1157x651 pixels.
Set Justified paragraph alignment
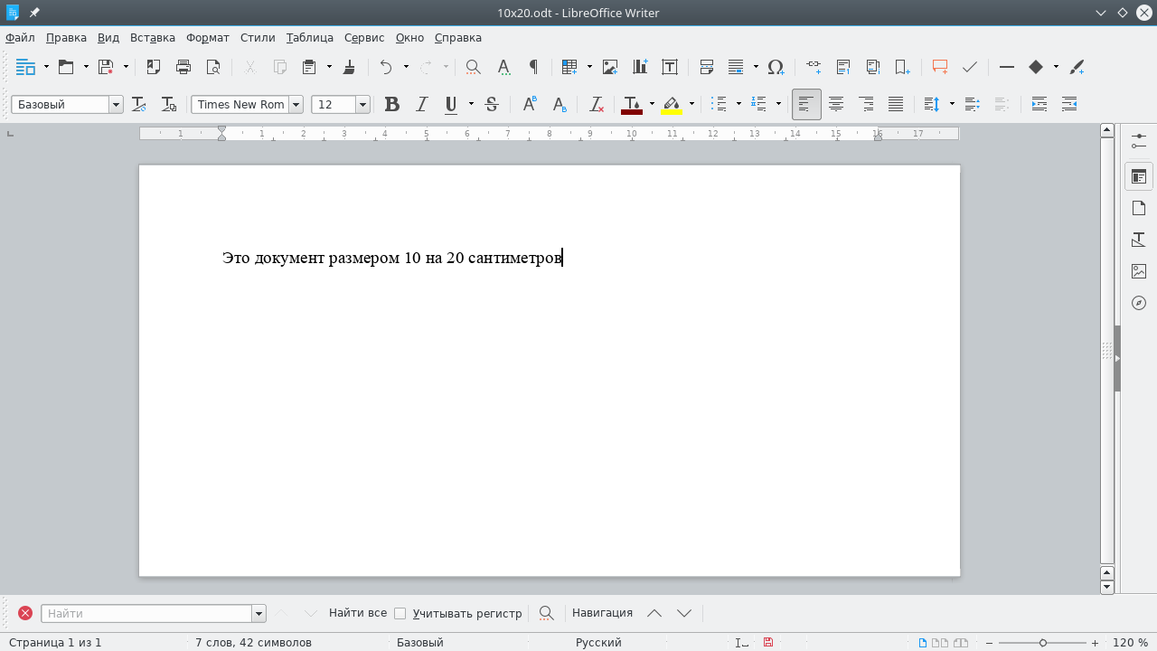(x=896, y=105)
